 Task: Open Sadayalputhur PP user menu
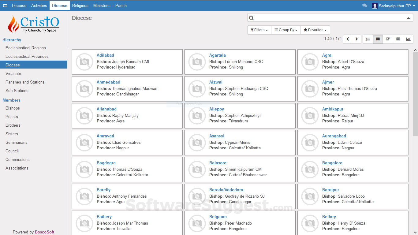[394, 6]
